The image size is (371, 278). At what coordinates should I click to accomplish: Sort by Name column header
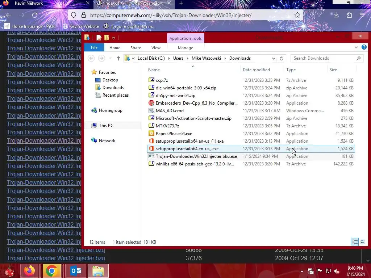tap(154, 70)
